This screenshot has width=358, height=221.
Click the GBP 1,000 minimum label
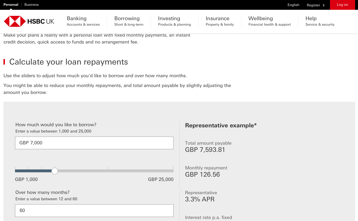point(26,179)
